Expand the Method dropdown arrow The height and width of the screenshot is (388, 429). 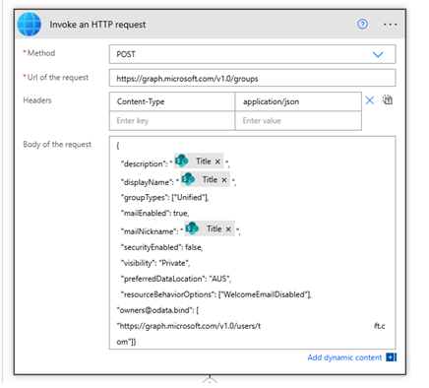point(378,54)
